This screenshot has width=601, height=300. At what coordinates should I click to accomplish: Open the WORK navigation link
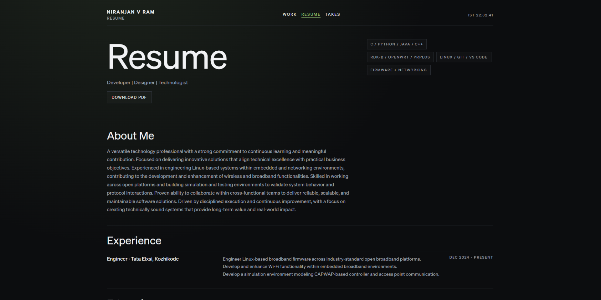pos(290,14)
